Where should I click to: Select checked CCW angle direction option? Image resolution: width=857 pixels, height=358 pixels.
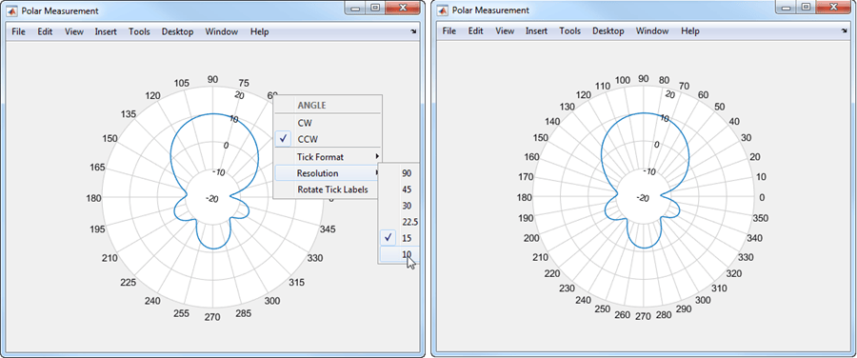click(x=328, y=139)
